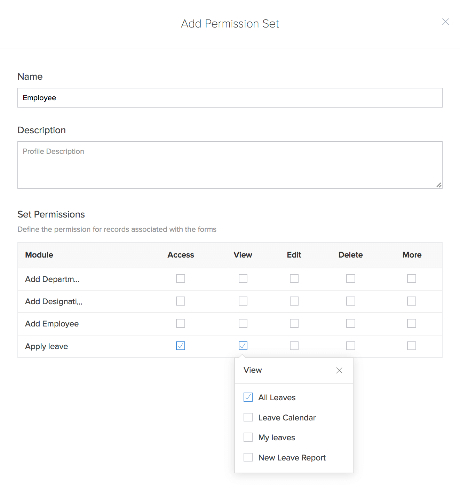Image resolution: width=460 pixels, height=497 pixels.
Task: Enable Access for Add Department module
Action: pyautogui.click(x=181, y=279)
